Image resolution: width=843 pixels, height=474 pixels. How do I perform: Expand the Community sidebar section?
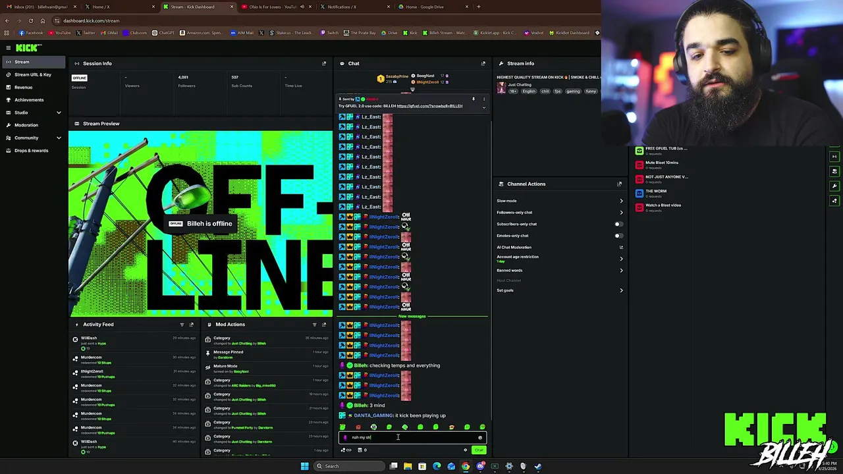point(59,138)
